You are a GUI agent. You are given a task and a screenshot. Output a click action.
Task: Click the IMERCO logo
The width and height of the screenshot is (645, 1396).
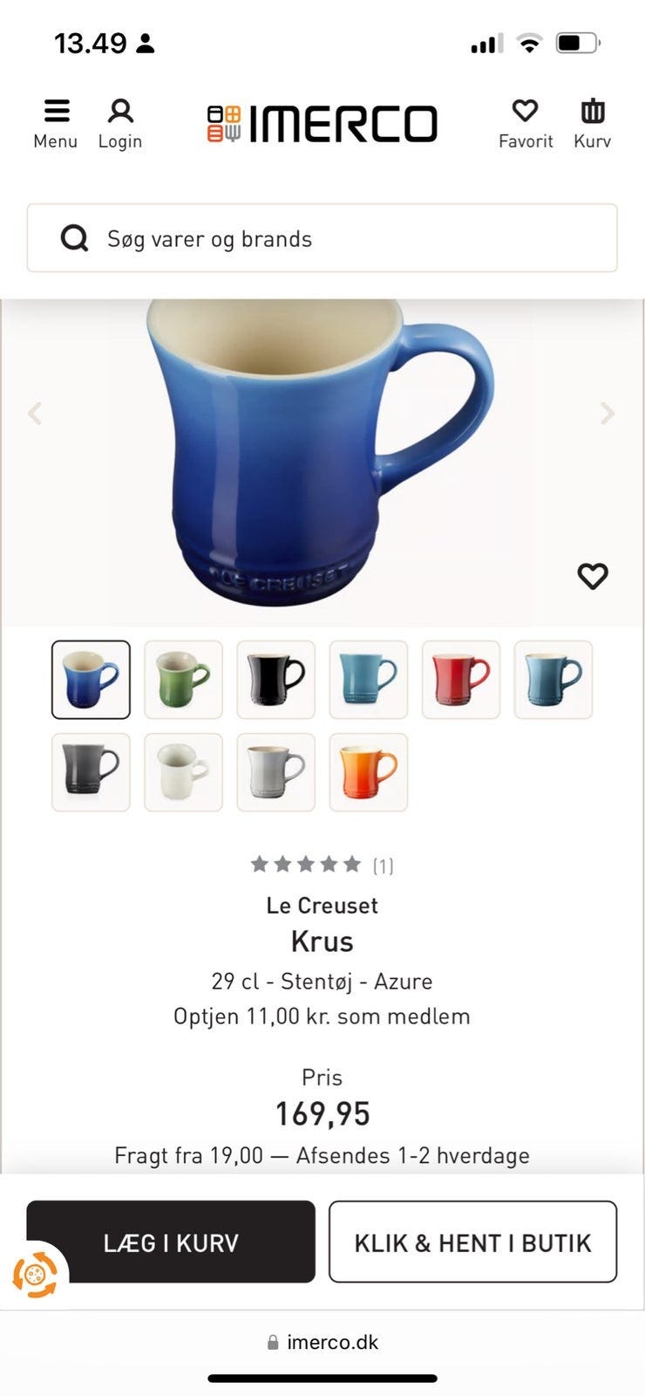click(x=322, y=124)
